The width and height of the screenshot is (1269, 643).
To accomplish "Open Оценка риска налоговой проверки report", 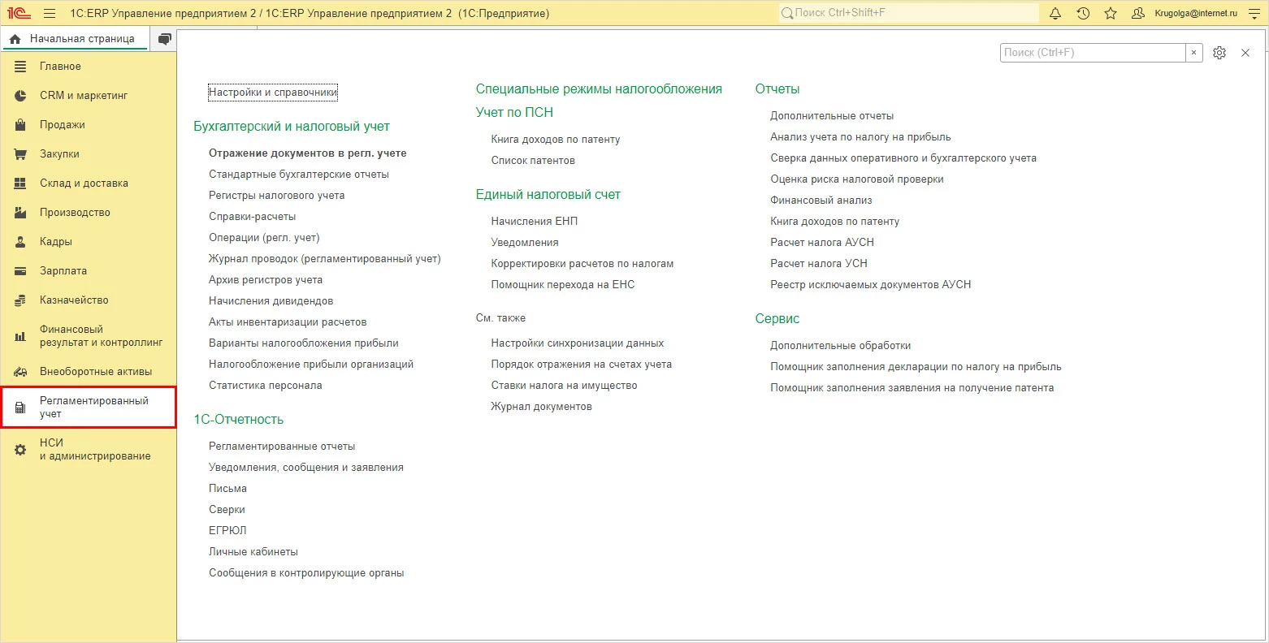I will pos(857,179).
